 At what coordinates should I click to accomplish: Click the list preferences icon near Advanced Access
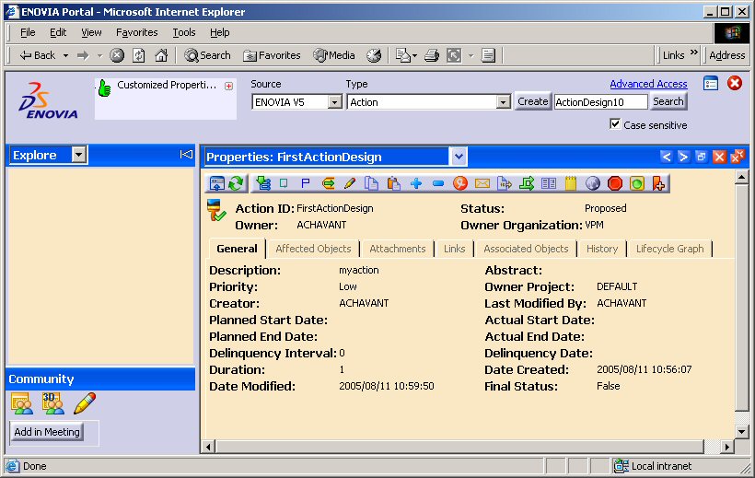click(x=711, y=84)
